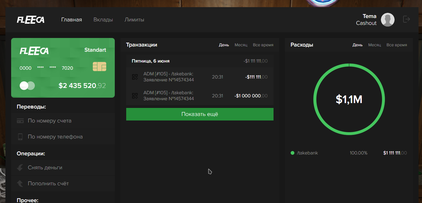Click the Расходы panel title
The height and width of the screenshot is (203, 422).
tap(302, 45)
